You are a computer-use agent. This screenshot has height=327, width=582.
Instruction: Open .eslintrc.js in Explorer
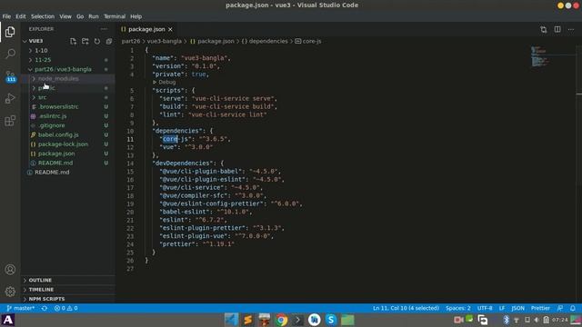tap(53, 116)
